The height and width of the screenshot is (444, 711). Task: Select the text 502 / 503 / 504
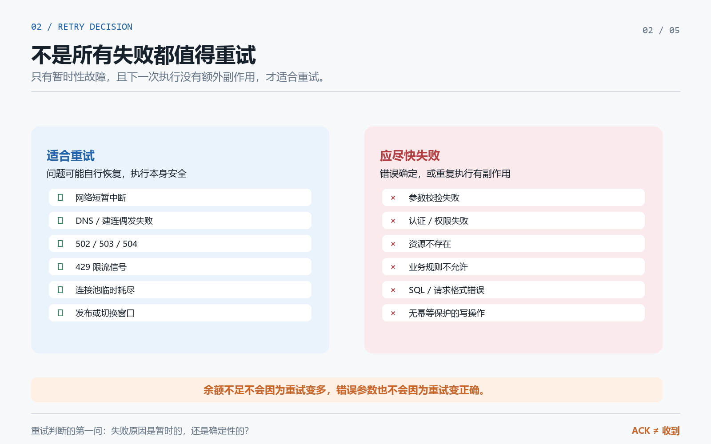tap(106, 244)
